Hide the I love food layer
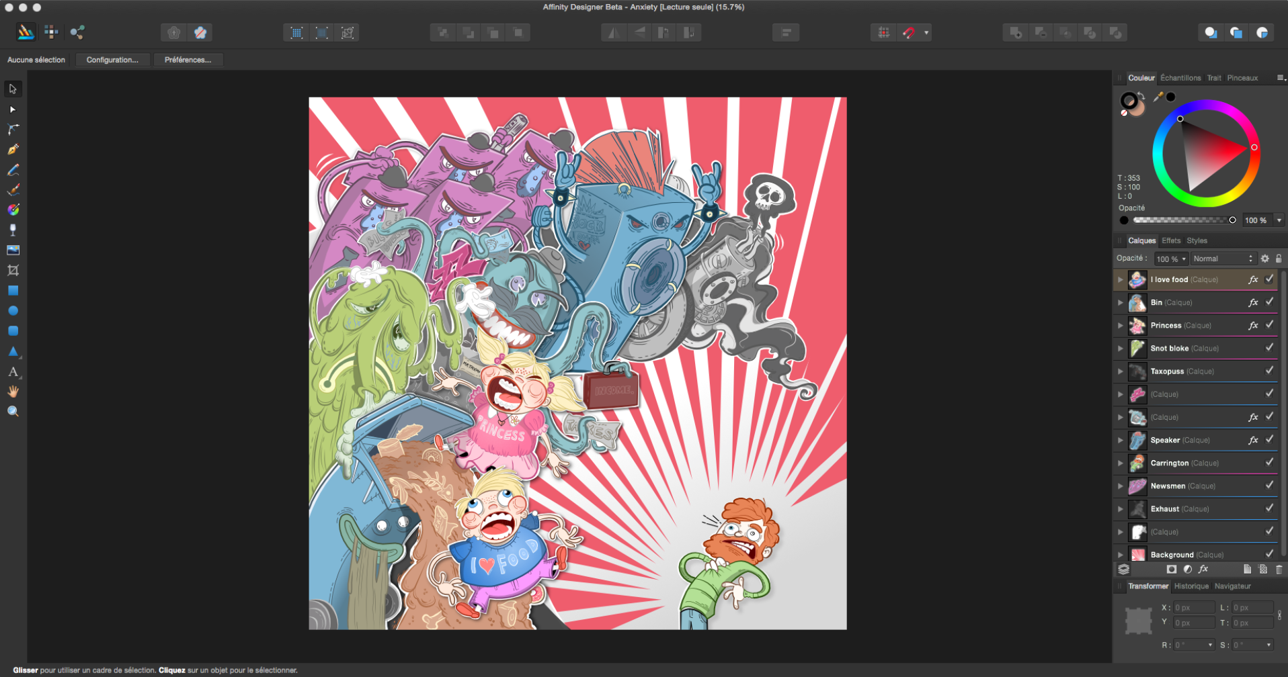The image size is (1288, 677). pos(1269,279)
